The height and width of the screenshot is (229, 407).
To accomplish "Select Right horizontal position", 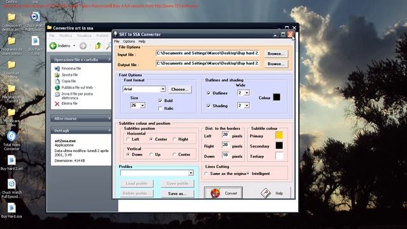I will (174, 139).
